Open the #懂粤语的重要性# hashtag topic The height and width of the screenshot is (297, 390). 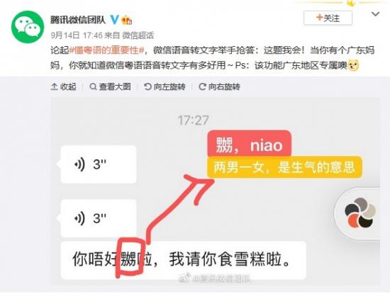(x=106, y=50)
